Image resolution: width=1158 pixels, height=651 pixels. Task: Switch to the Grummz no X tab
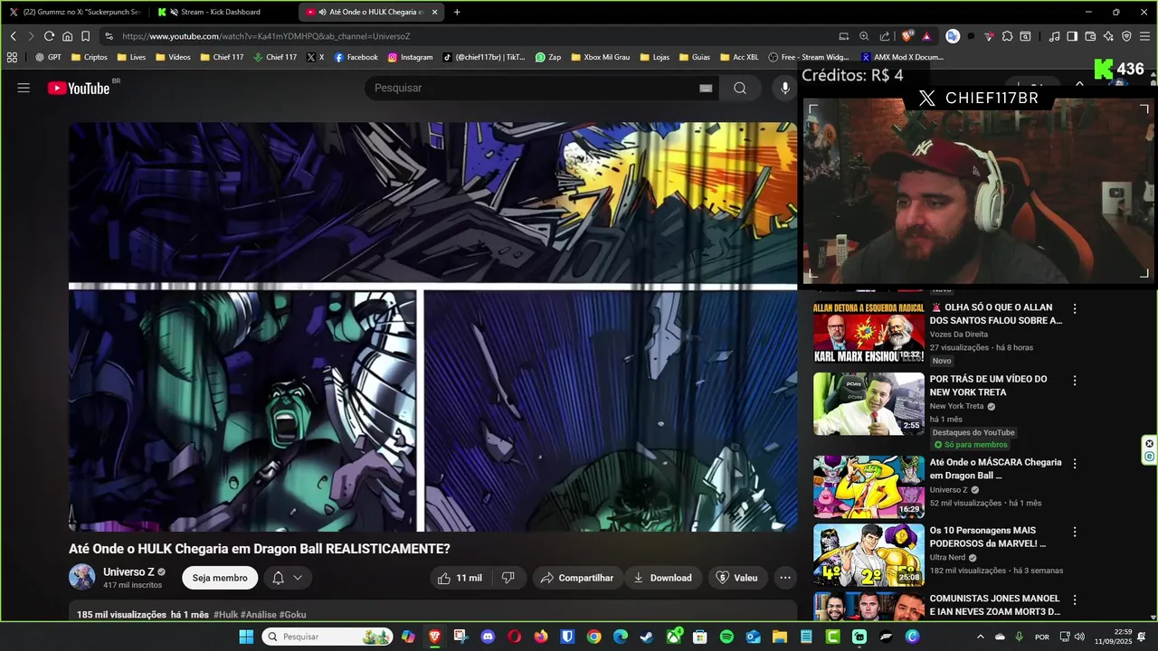pyautogui.click(x=75, y=12)
